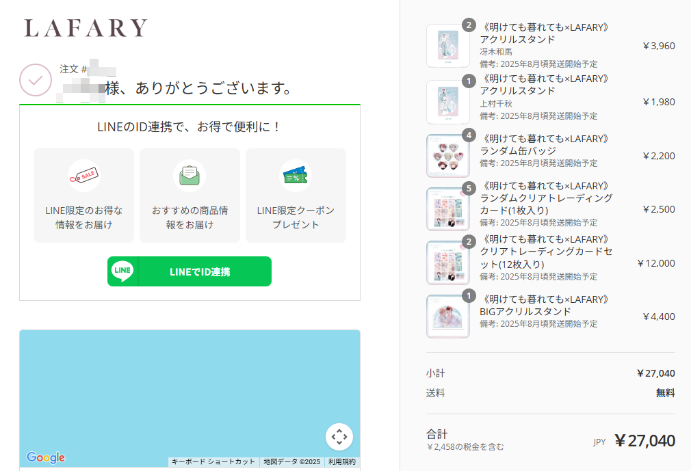Click quantity badge 5 on random trading card

click(x=469, y=189)
